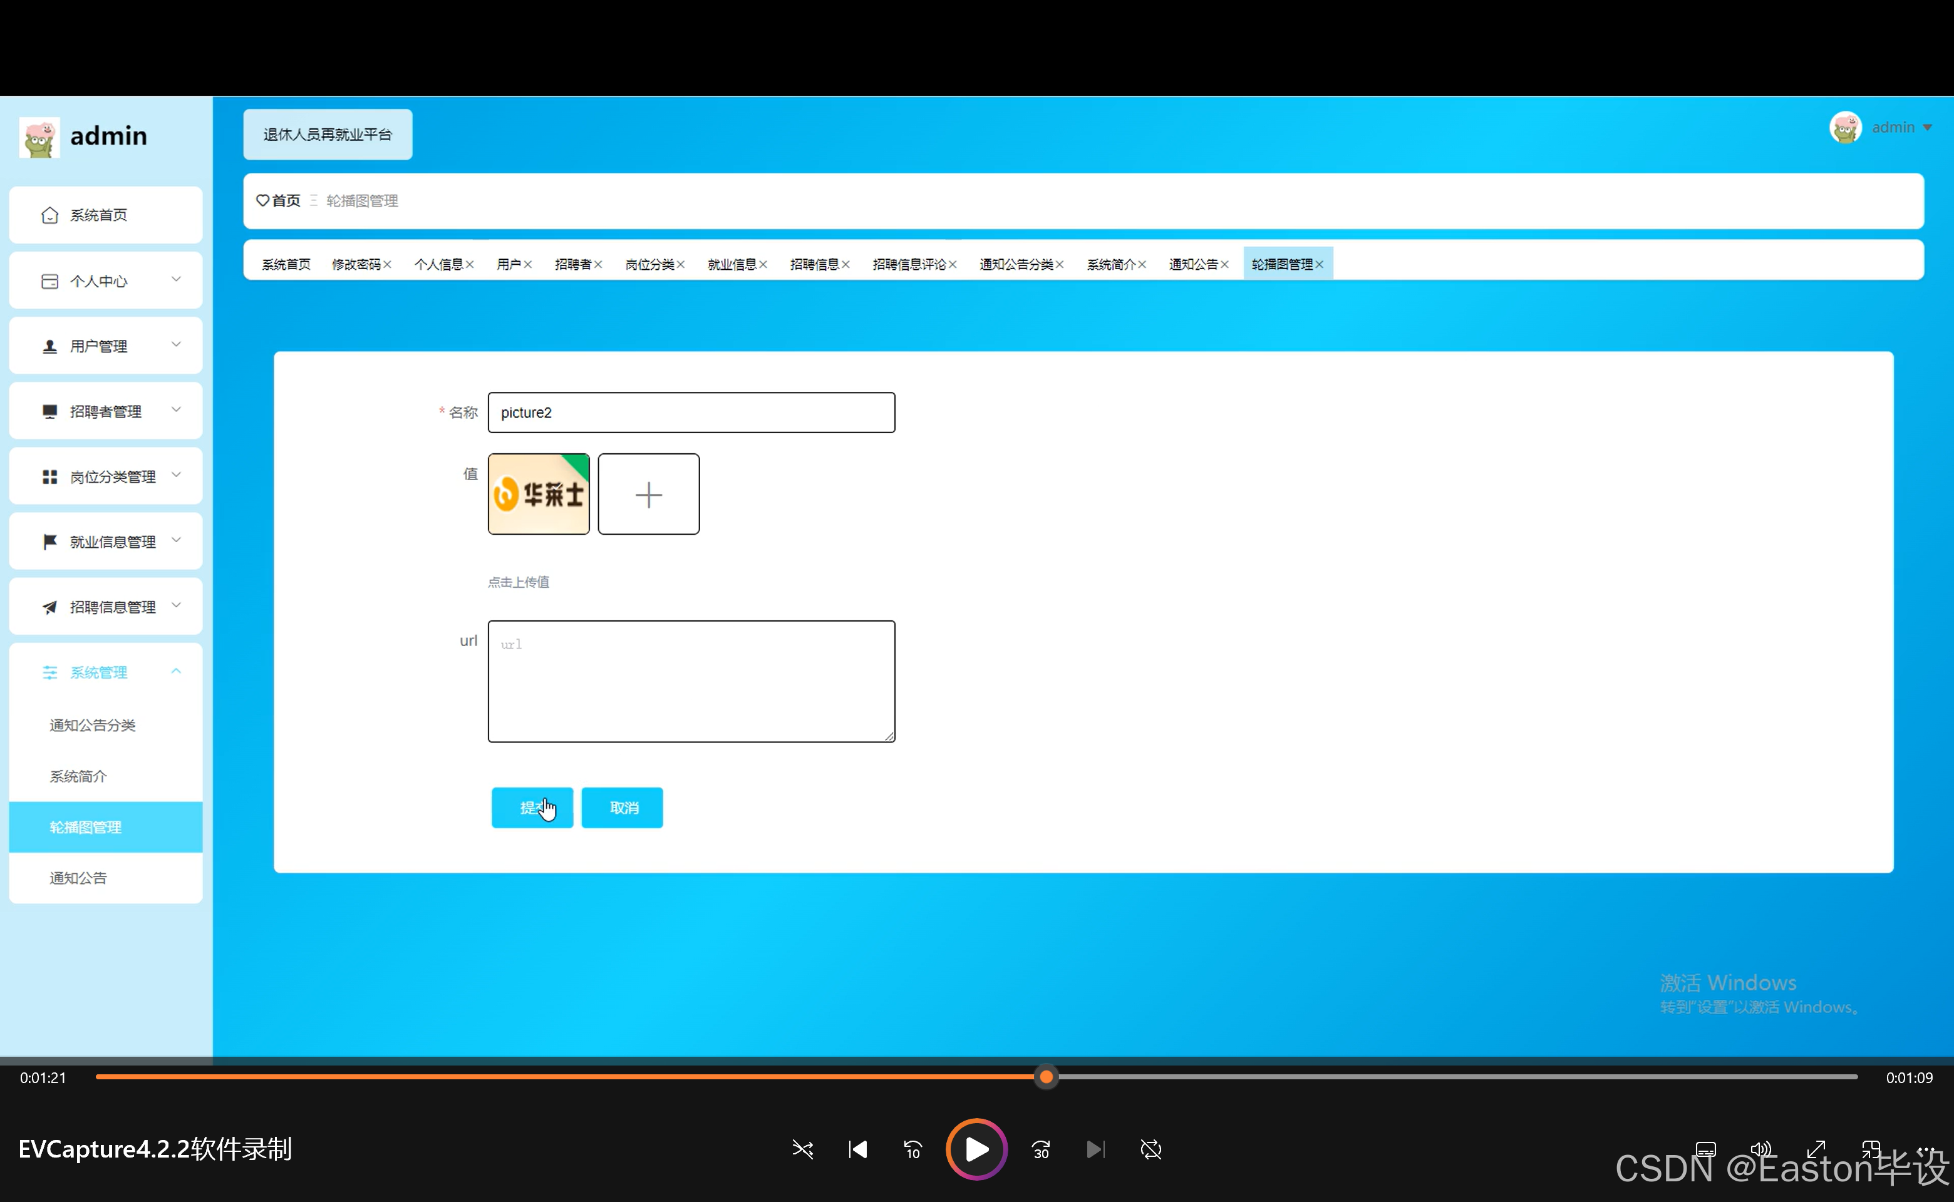Click the 名称 input containing picture2
The width and height of the screenshot is (1954, 1202).
coord(691,413)
